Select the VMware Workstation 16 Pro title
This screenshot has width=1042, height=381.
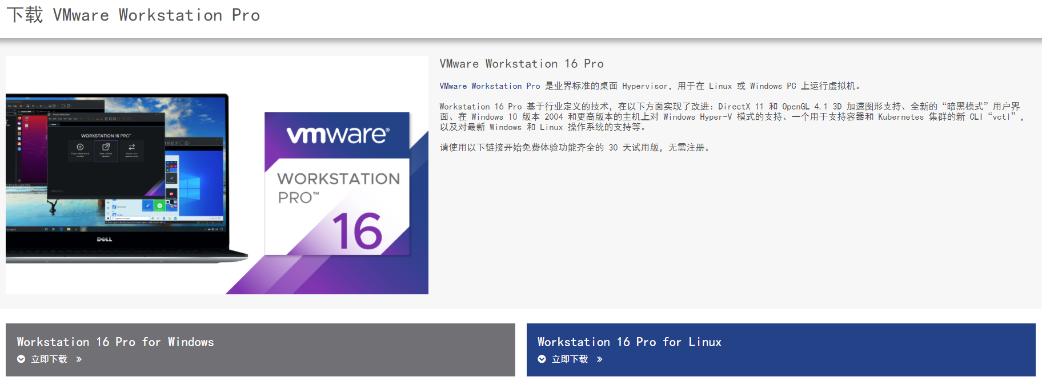pyautogui.click(x=522, y=64)
